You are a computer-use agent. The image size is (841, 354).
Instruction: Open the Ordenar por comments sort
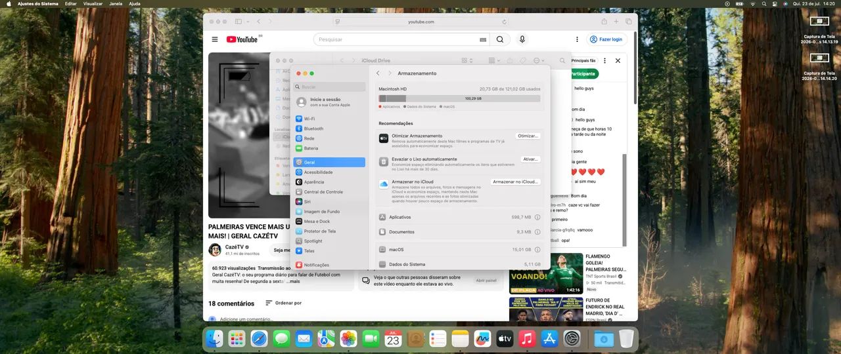283,303
